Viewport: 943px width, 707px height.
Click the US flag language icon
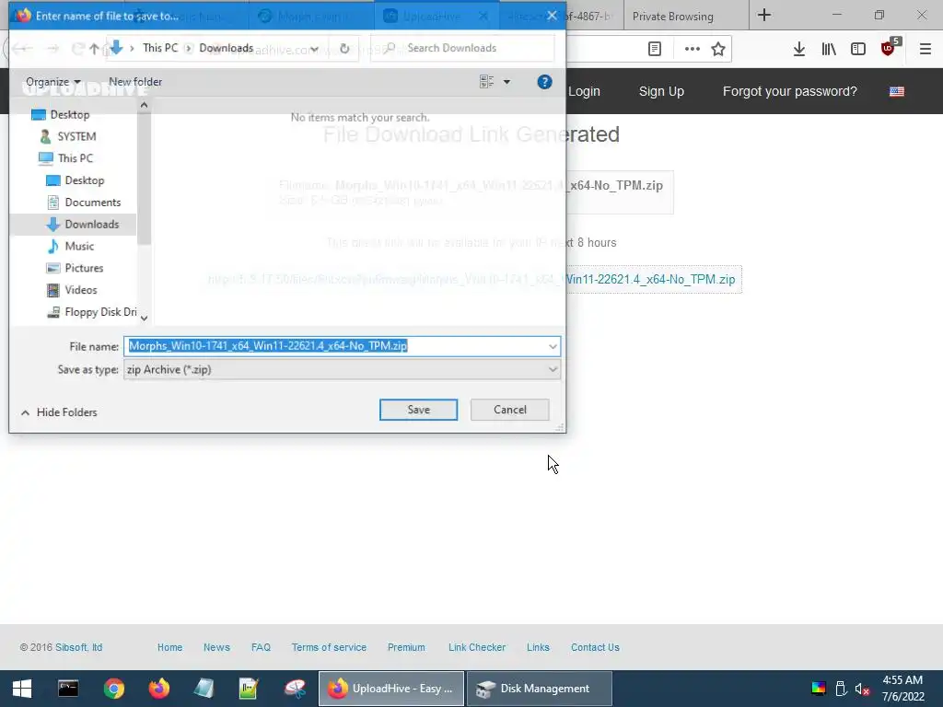(897, 91)
